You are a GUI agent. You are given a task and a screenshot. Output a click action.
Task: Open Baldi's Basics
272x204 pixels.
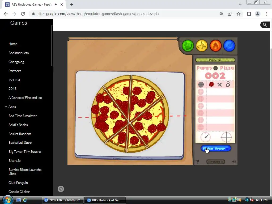pyautogui.click(x=18, y=125)
